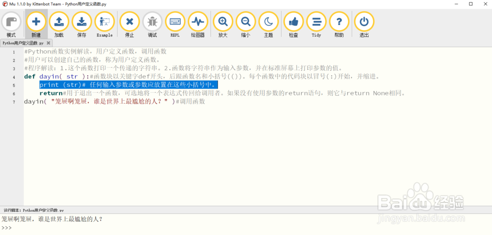This screenshot has height=235, width=492.
Task: Click line number 7 in gutter
Action: click(x=14, y=102)
